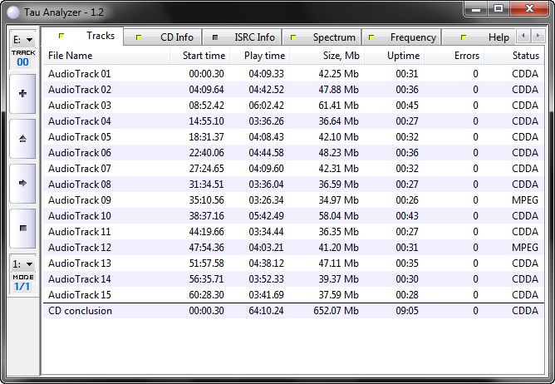Open the CD Info tab
555x384 pixels.
[163, 37]
